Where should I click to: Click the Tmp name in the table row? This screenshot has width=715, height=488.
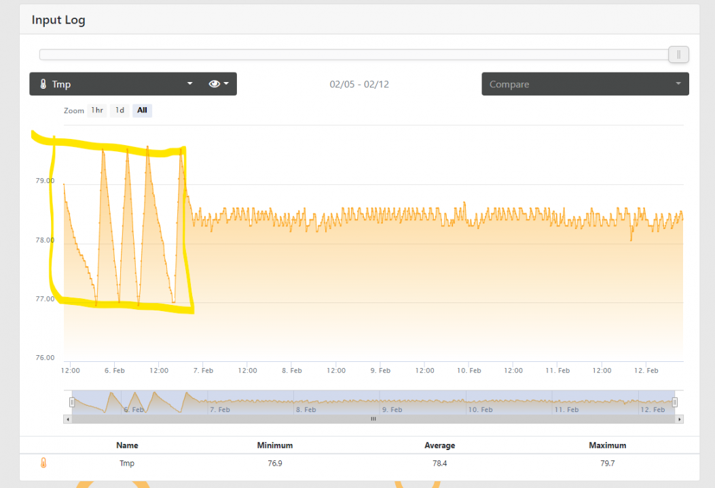[127, 464]
